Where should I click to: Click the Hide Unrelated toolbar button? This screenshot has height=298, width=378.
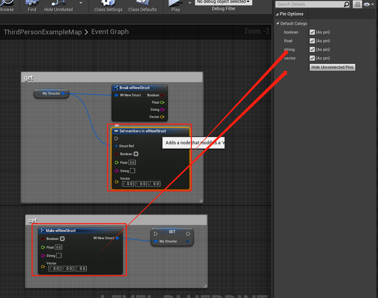[x=58, y=6]
